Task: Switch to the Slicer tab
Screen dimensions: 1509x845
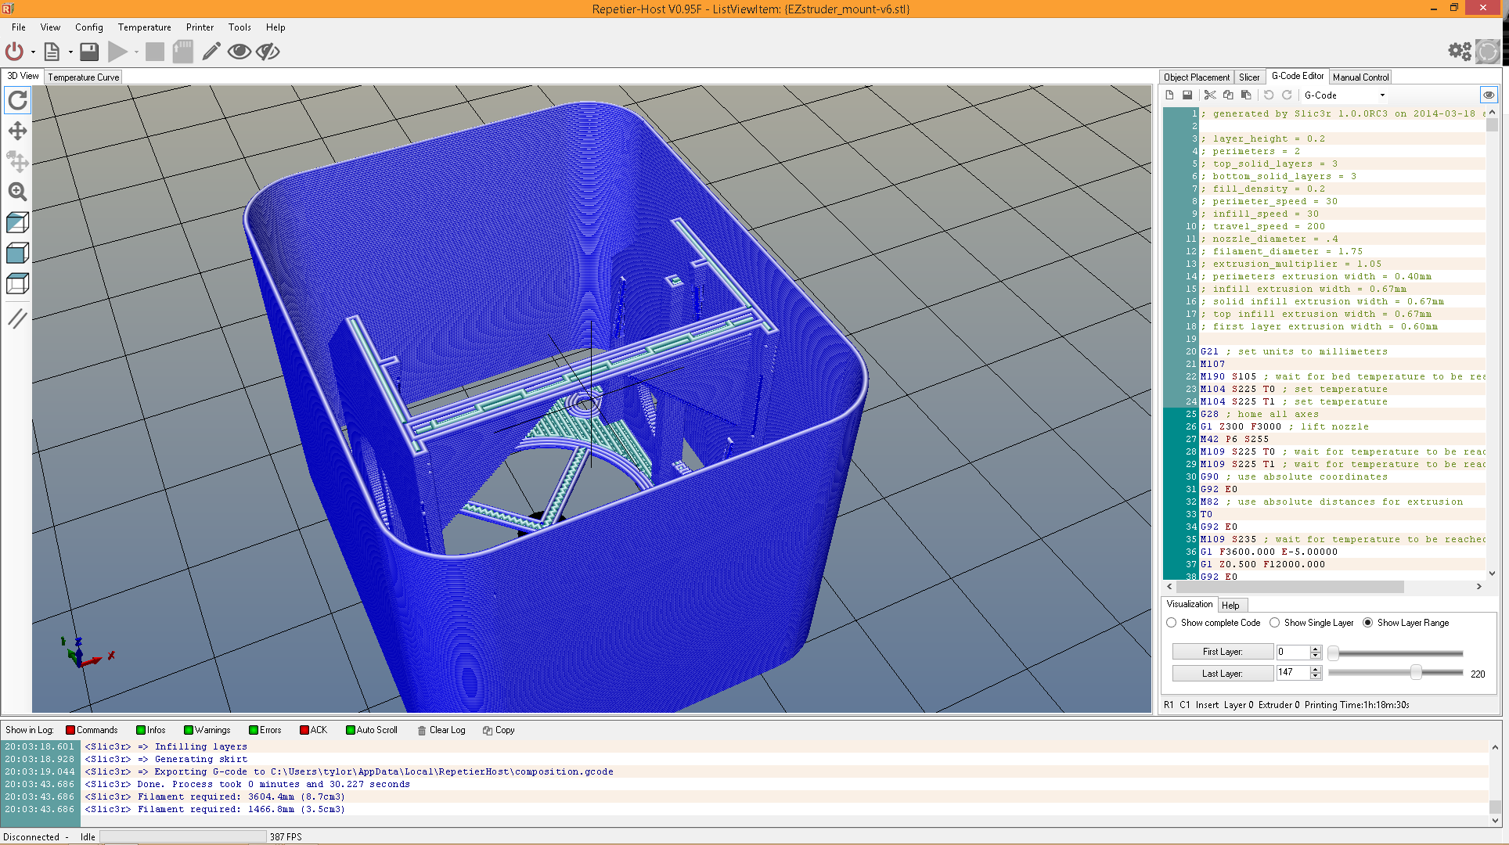Action: [1249, 77]
